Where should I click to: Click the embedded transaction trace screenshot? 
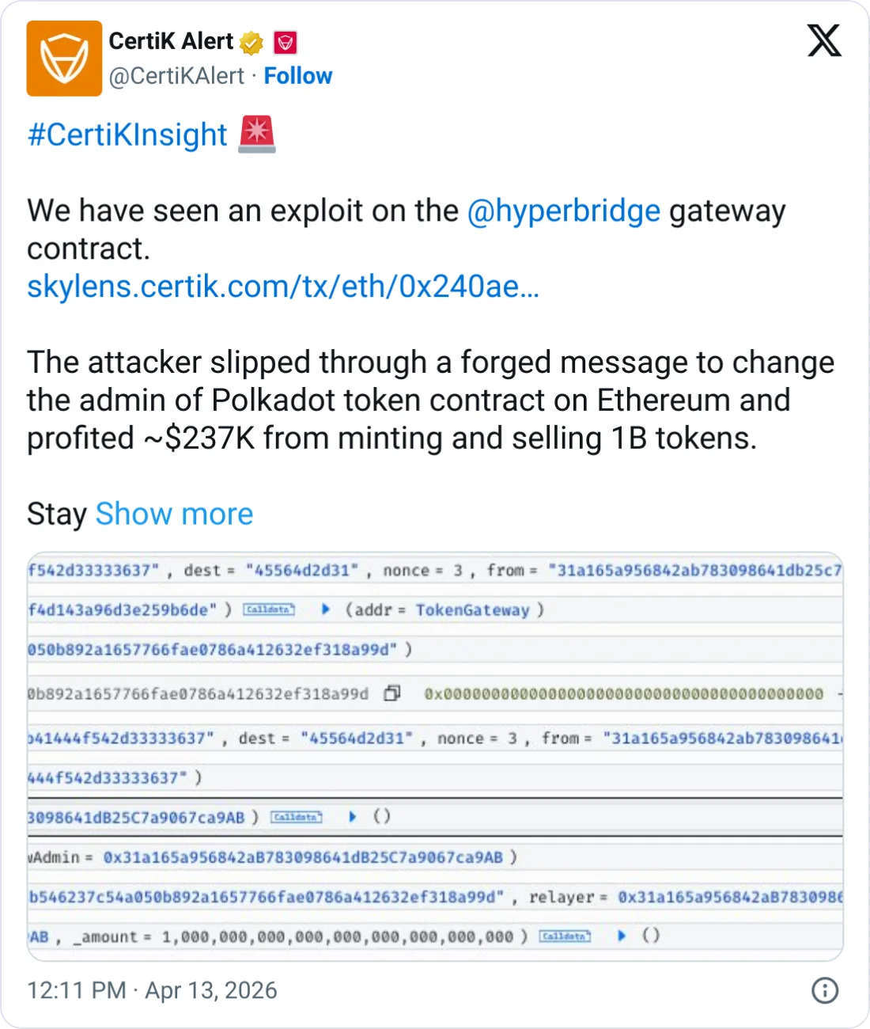(x=435, y=752)
